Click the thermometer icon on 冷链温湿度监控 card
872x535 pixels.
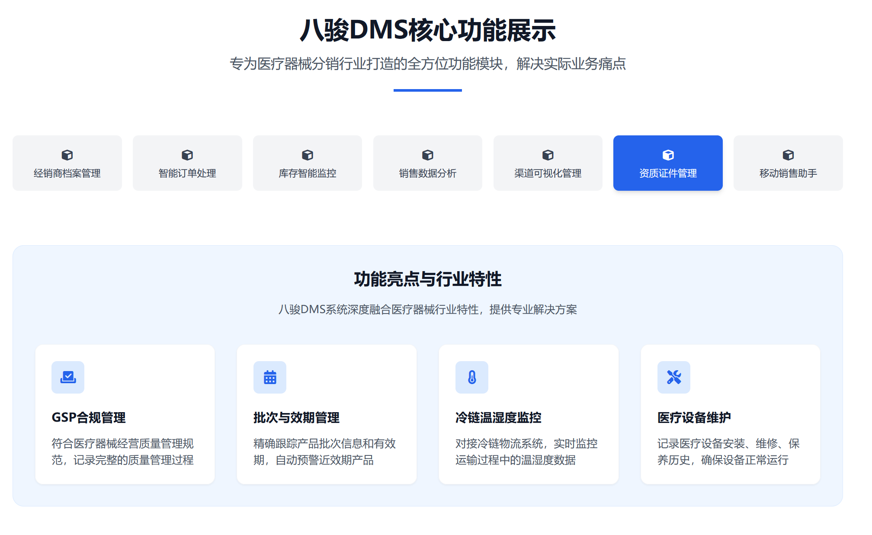coord(472,377)
